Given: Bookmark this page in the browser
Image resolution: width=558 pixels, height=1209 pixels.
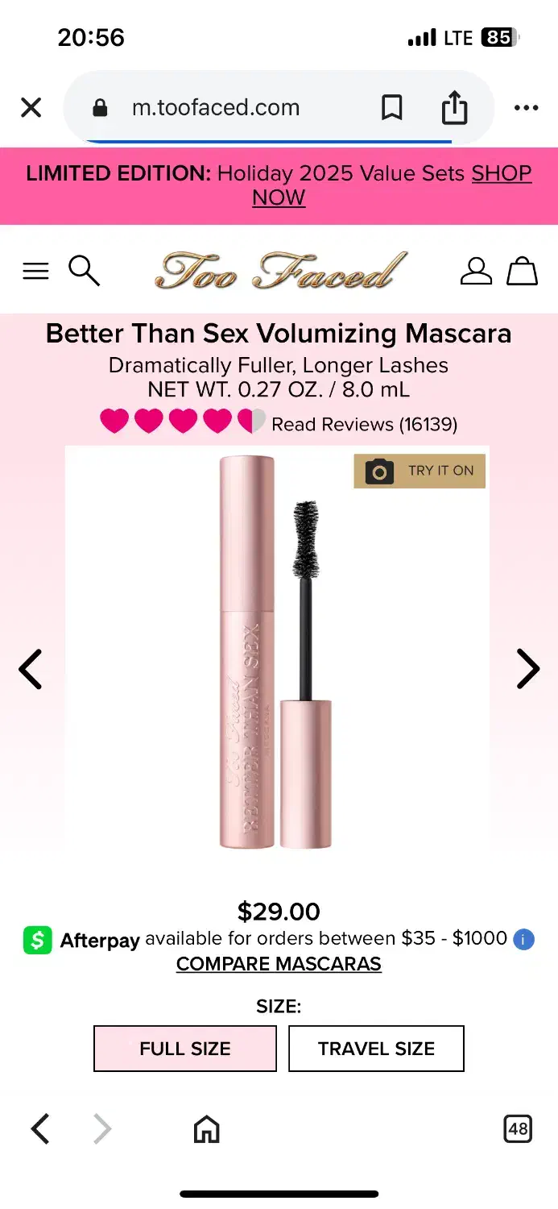Looking at the screenshot, I should (392, 107).
